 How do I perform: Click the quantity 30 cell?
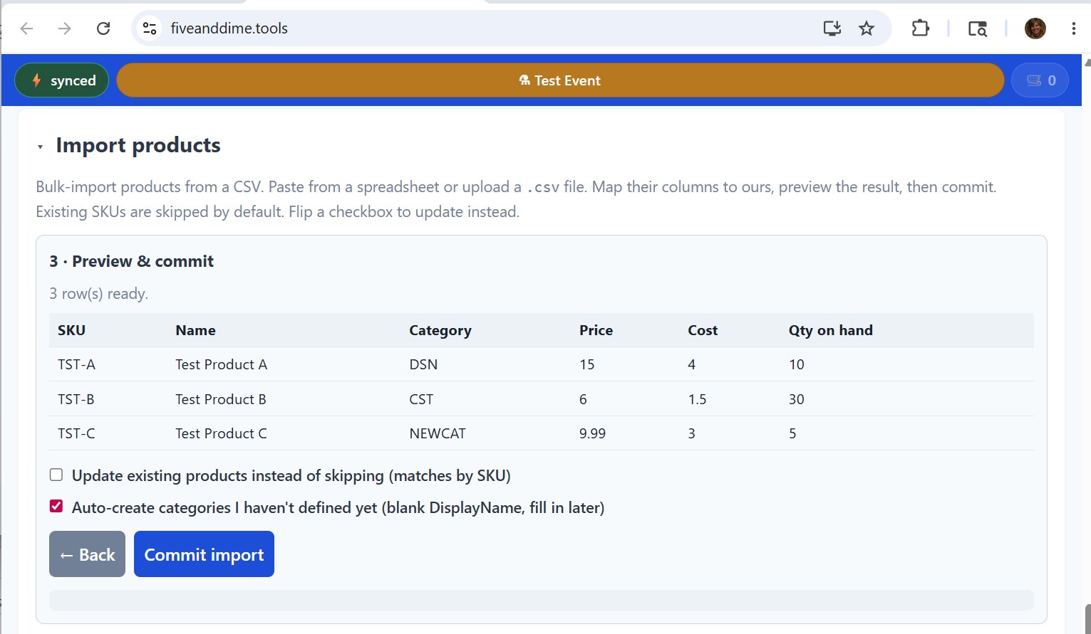tap(796, 399)
